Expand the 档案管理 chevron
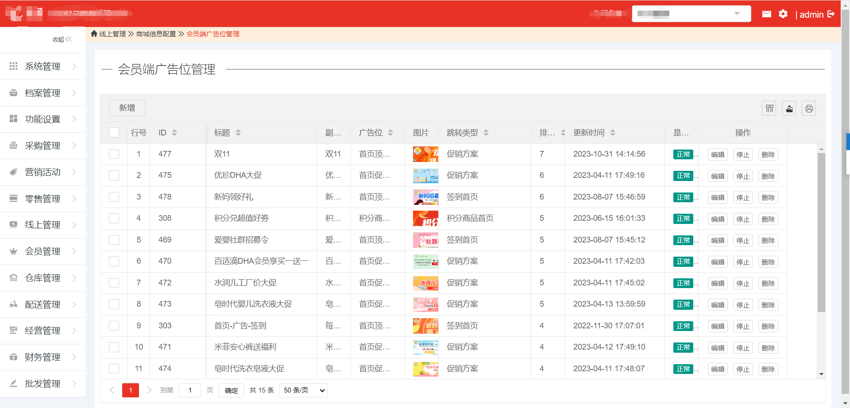Screen dimensions: 850x408 coord(74,93)
